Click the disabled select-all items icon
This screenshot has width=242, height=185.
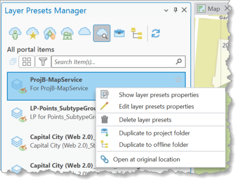(x=13, y=62)
